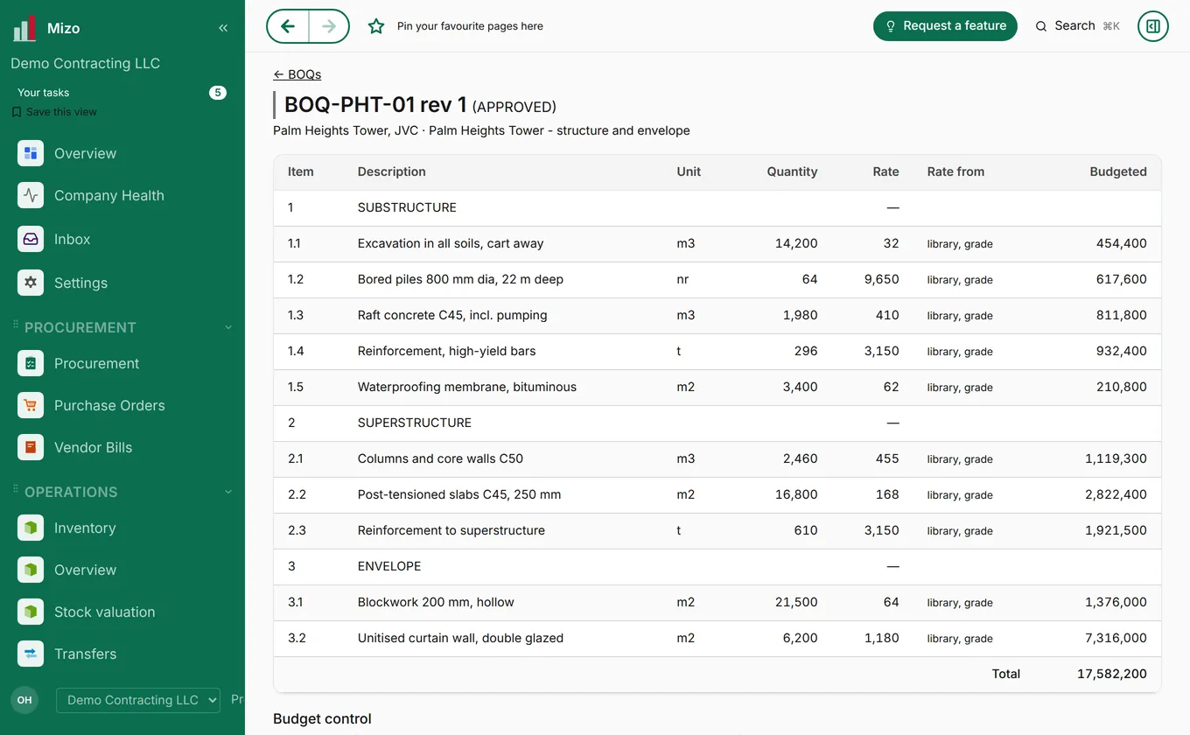Click the Rate from column header
The width and height of the screenshot is (1190, 735).
tap(955, 171)
